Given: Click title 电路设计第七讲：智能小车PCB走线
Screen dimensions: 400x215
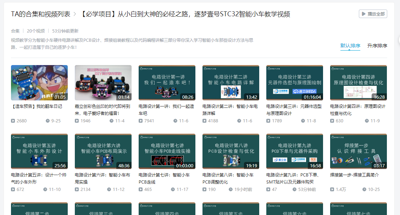Looking at the screenshot, I should click(164, 178).
